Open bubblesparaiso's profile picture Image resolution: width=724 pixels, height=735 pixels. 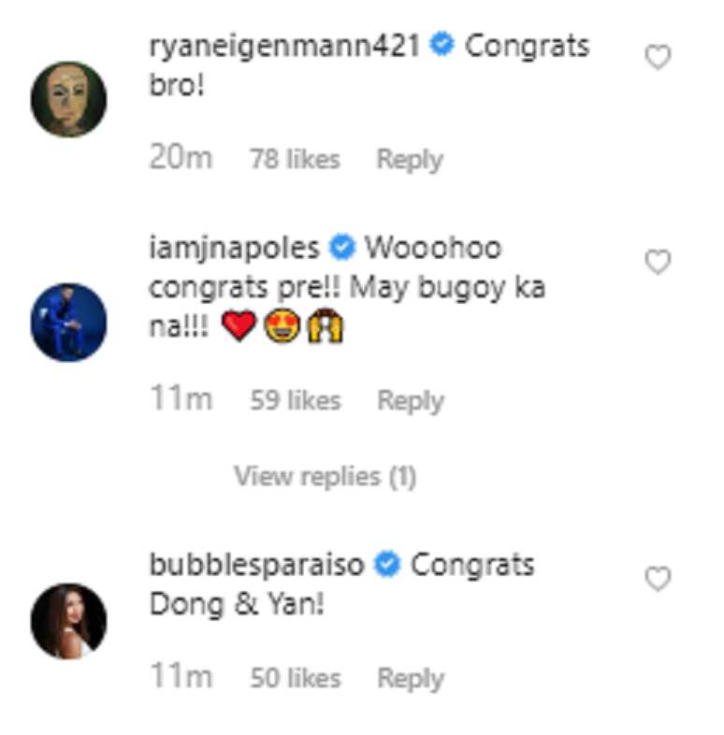tap(68, 621)
